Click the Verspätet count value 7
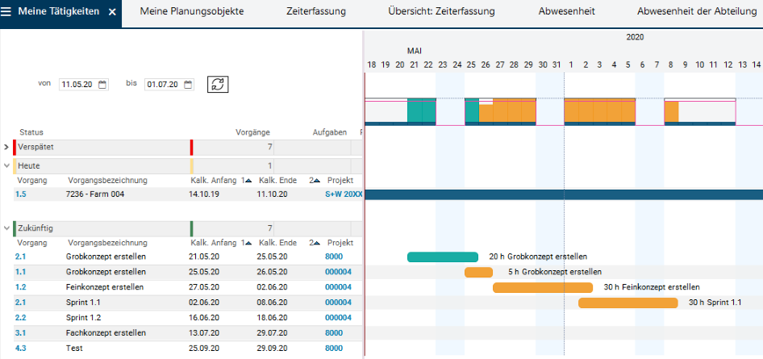This screenshot has height=359, width=763. (x=269, y=147)
